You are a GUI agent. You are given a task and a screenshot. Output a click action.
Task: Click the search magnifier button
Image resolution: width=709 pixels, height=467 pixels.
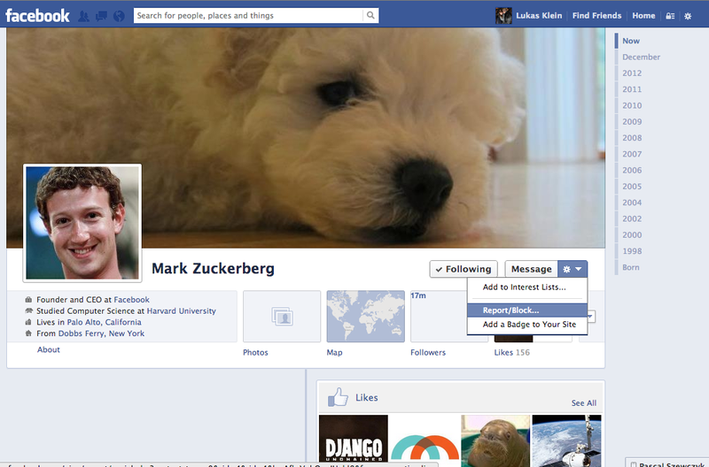(x=370, y=15)
